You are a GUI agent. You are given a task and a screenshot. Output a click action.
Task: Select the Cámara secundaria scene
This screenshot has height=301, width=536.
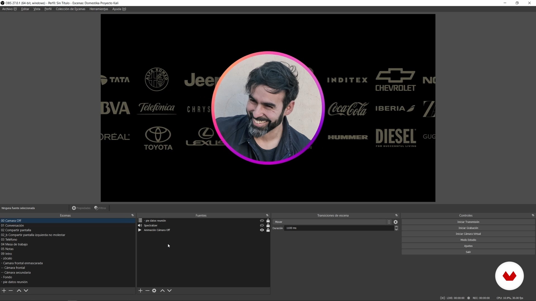click(68, 272)
